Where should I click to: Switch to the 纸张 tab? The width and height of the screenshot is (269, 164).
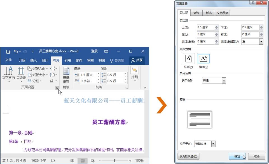(x=197, y=13)
